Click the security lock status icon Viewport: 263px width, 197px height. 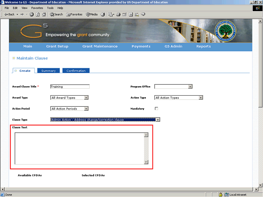[x=221, y=195]
